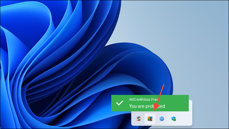Viewport: 229px width, 129px height.
Task: Open CCleaner from the system tray
Action: pyautogui.click(x=139, y=119)
